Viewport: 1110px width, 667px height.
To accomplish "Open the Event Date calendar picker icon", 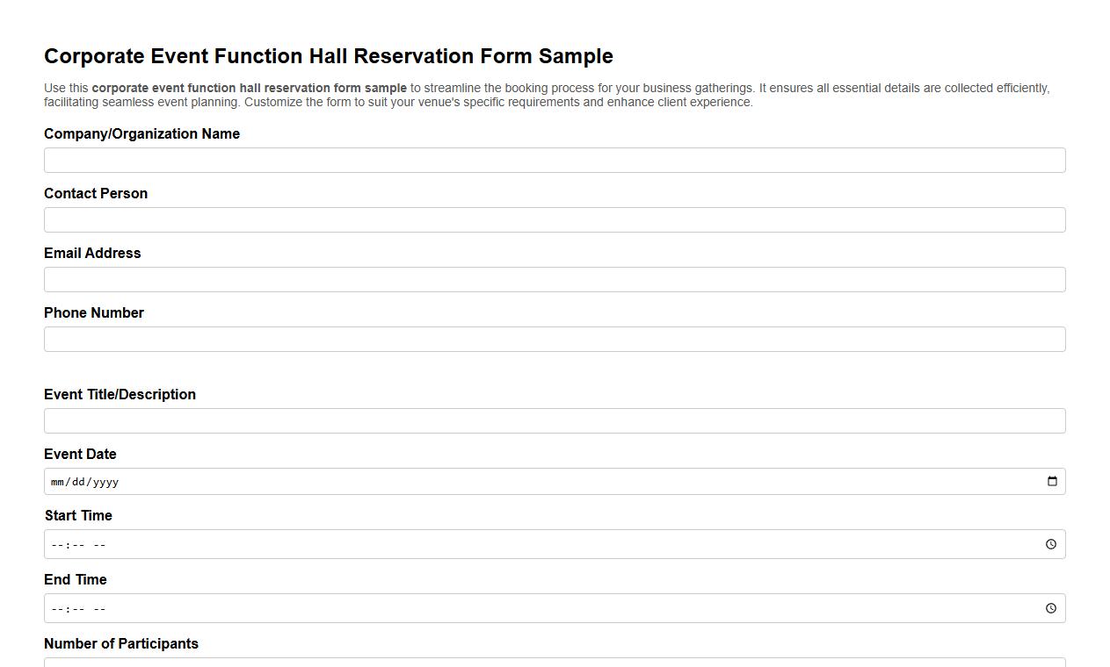I will click(1052, 480).
